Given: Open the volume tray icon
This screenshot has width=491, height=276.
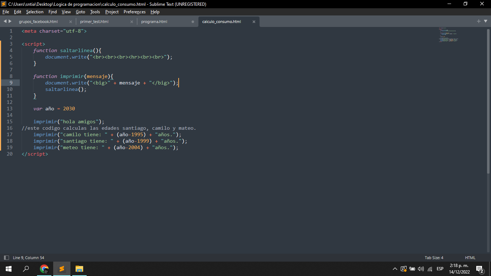Looking at the screenshot, I should (x=421, y=269).
